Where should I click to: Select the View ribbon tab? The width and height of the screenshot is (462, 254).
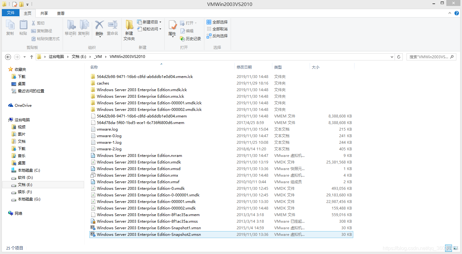61,13
